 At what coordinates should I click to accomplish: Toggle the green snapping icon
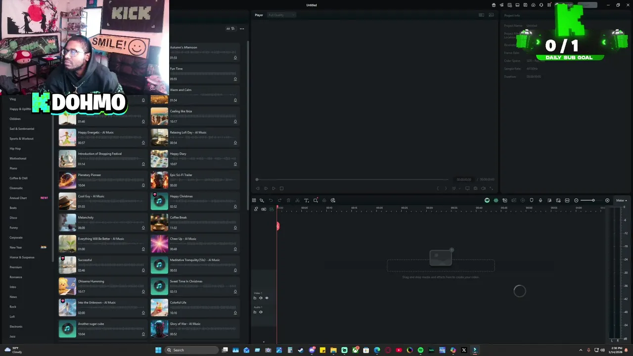496,200
